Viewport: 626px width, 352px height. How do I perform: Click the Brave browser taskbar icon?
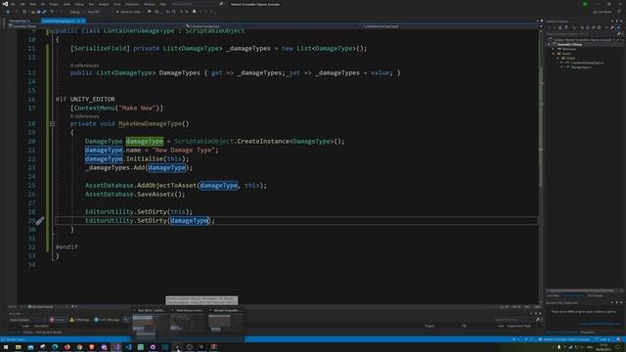coord(91,347)
